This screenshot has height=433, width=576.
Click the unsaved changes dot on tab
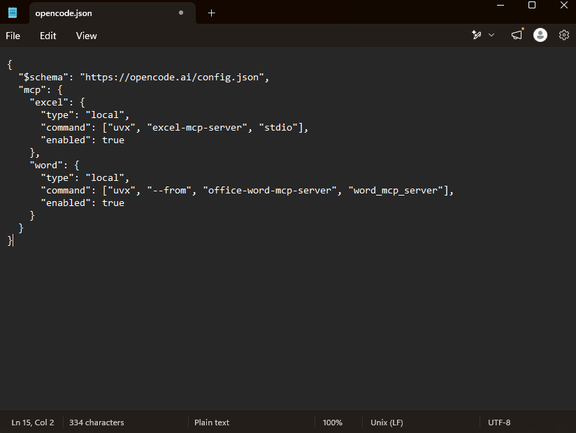(x=181, y=13)
